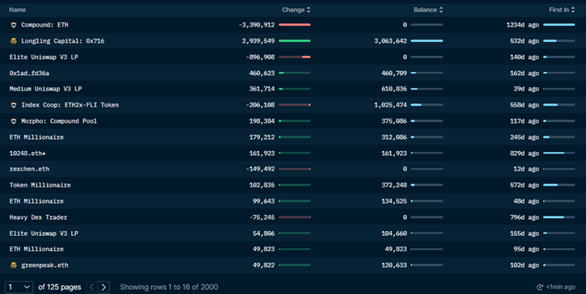
Task: Open the 10248.eth address link
Action: (28, 153)
